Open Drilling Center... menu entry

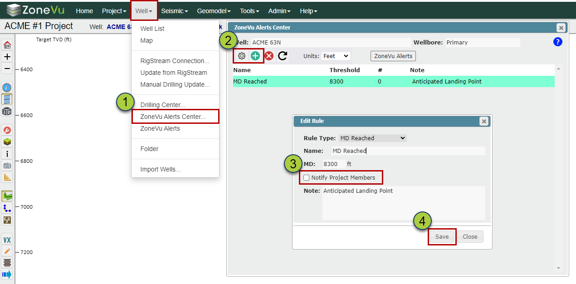tap(163, 105)
